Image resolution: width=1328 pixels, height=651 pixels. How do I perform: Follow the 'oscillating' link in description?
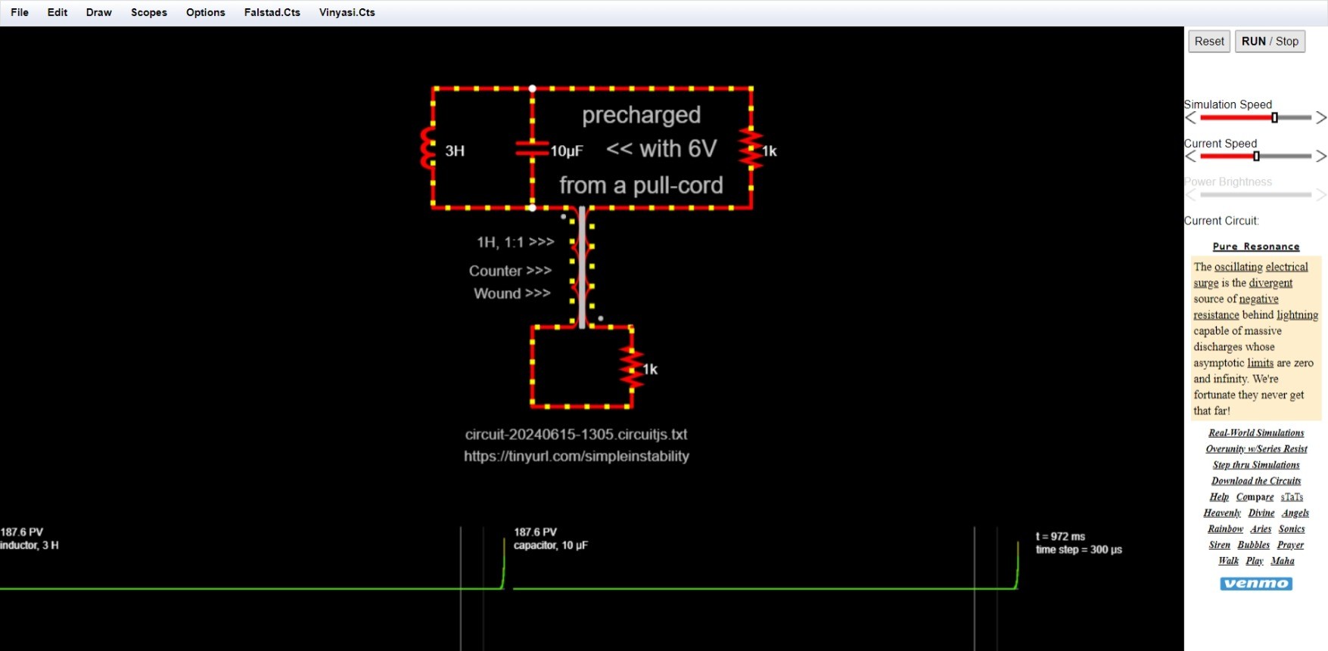click(1239, 267)
